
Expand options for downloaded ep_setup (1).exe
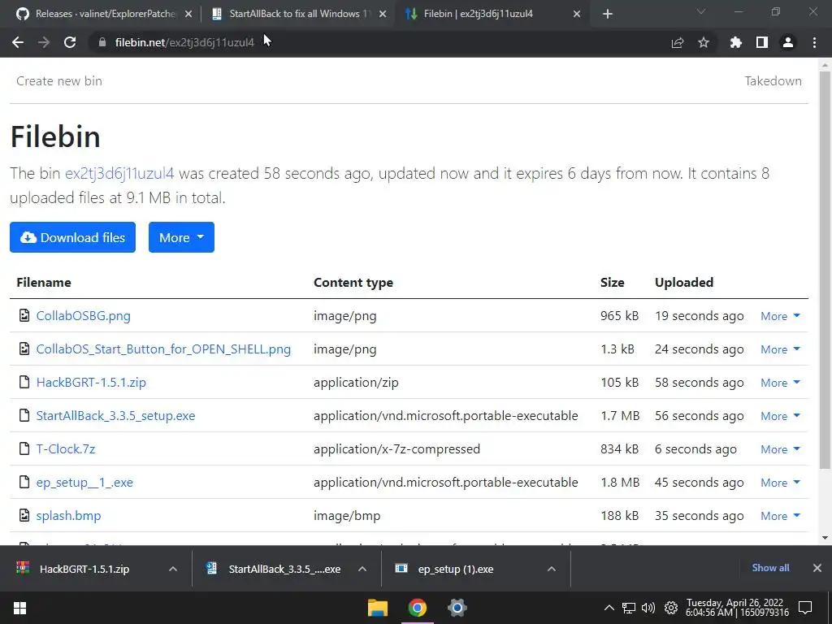(x=552, y=569)
